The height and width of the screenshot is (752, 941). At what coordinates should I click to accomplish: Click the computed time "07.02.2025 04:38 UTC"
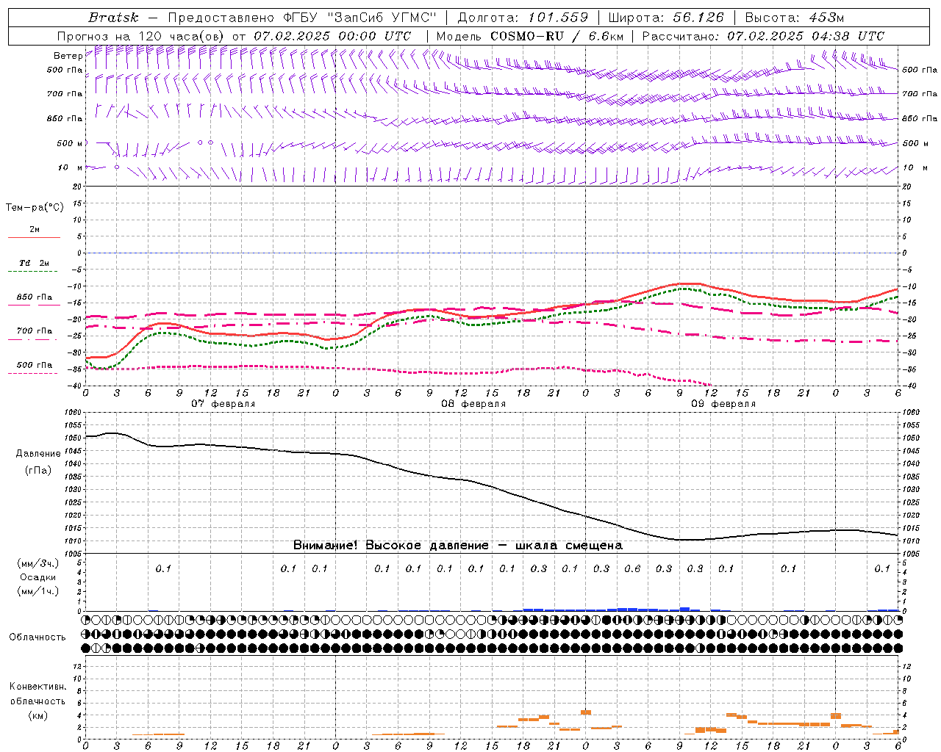click(x=806, y=35)
